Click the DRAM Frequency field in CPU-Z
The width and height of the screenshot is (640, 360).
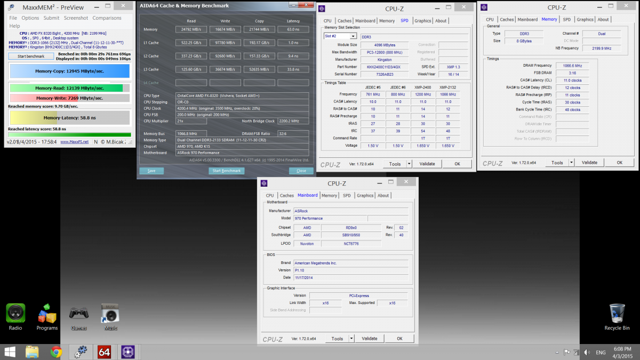(573, 65)
